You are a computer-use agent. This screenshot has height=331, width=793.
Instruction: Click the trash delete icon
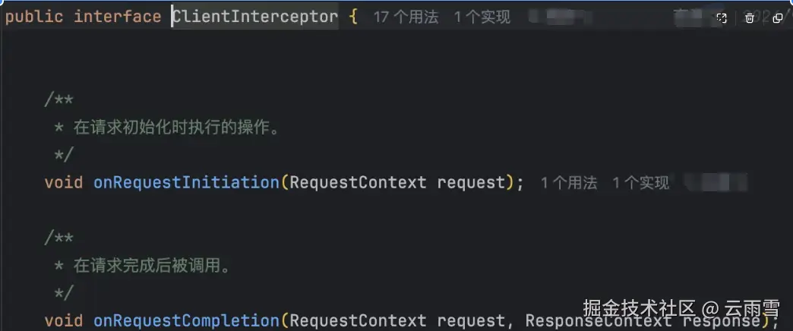point(750,18)
